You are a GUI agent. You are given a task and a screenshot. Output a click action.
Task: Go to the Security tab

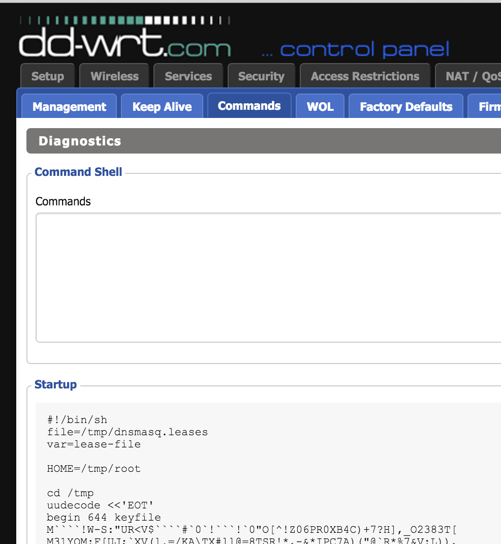[x=261, y=76]
